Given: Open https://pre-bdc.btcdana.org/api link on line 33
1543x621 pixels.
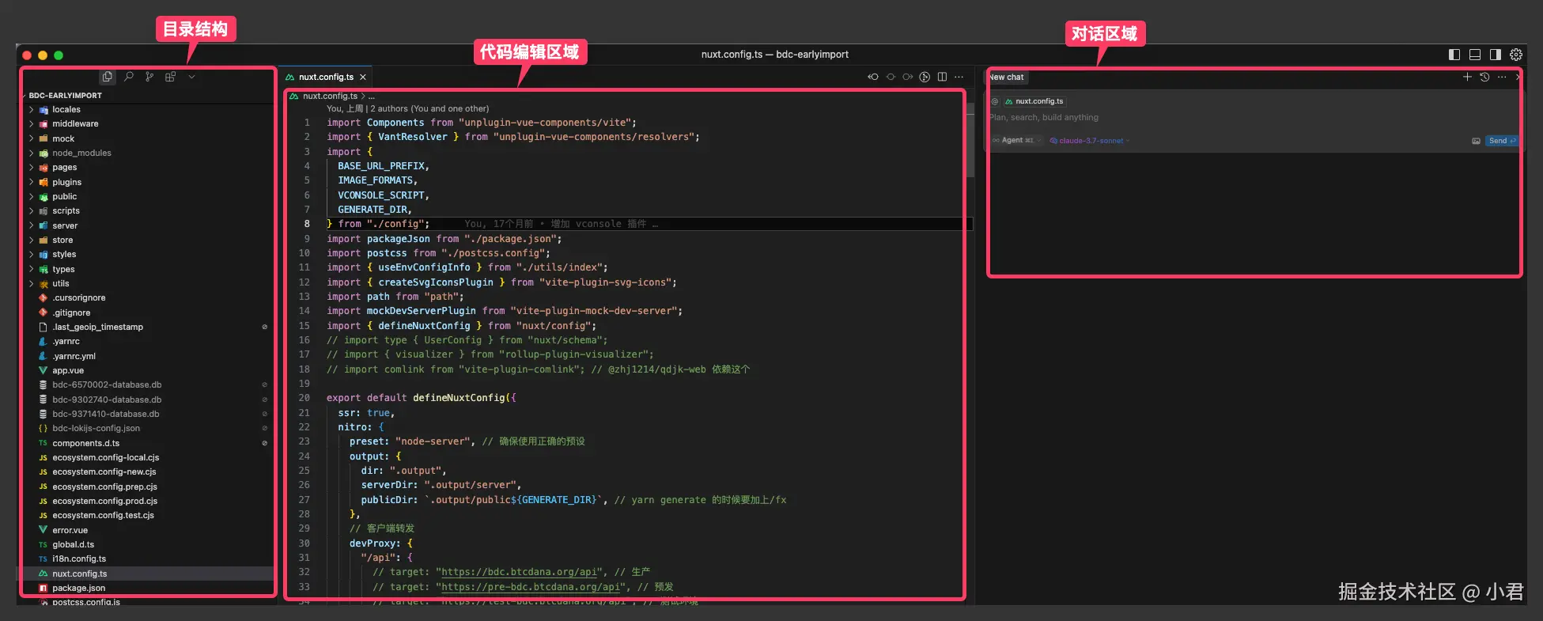Looking at the screenshot, I should (x=531, y=587).
